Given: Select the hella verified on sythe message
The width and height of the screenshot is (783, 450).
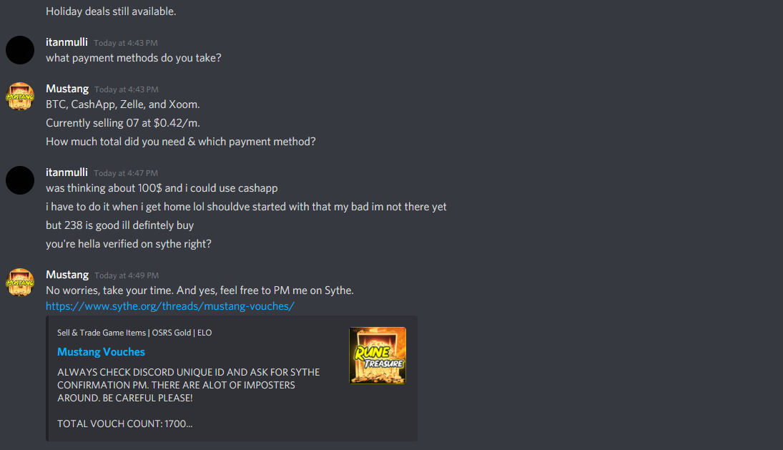Looking at the screenshot, I should click(128, 244).
